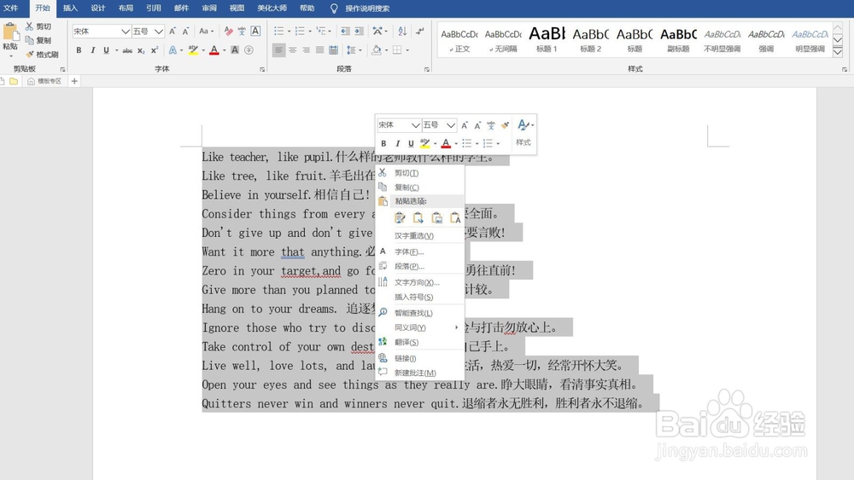854x480 pixels.
Task: Choose paste as Picture option
Action: tap(436, 218)
